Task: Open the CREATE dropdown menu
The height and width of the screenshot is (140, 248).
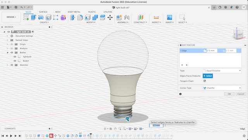Action: coord(44,22)
